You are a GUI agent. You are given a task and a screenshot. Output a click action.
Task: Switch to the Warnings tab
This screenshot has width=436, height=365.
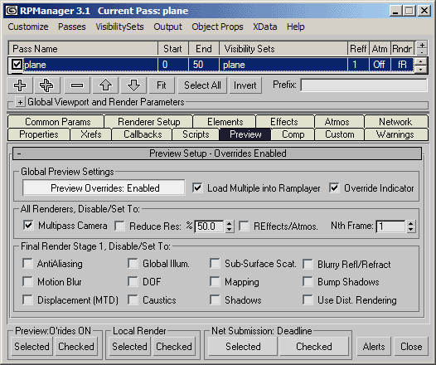point(395,134)
